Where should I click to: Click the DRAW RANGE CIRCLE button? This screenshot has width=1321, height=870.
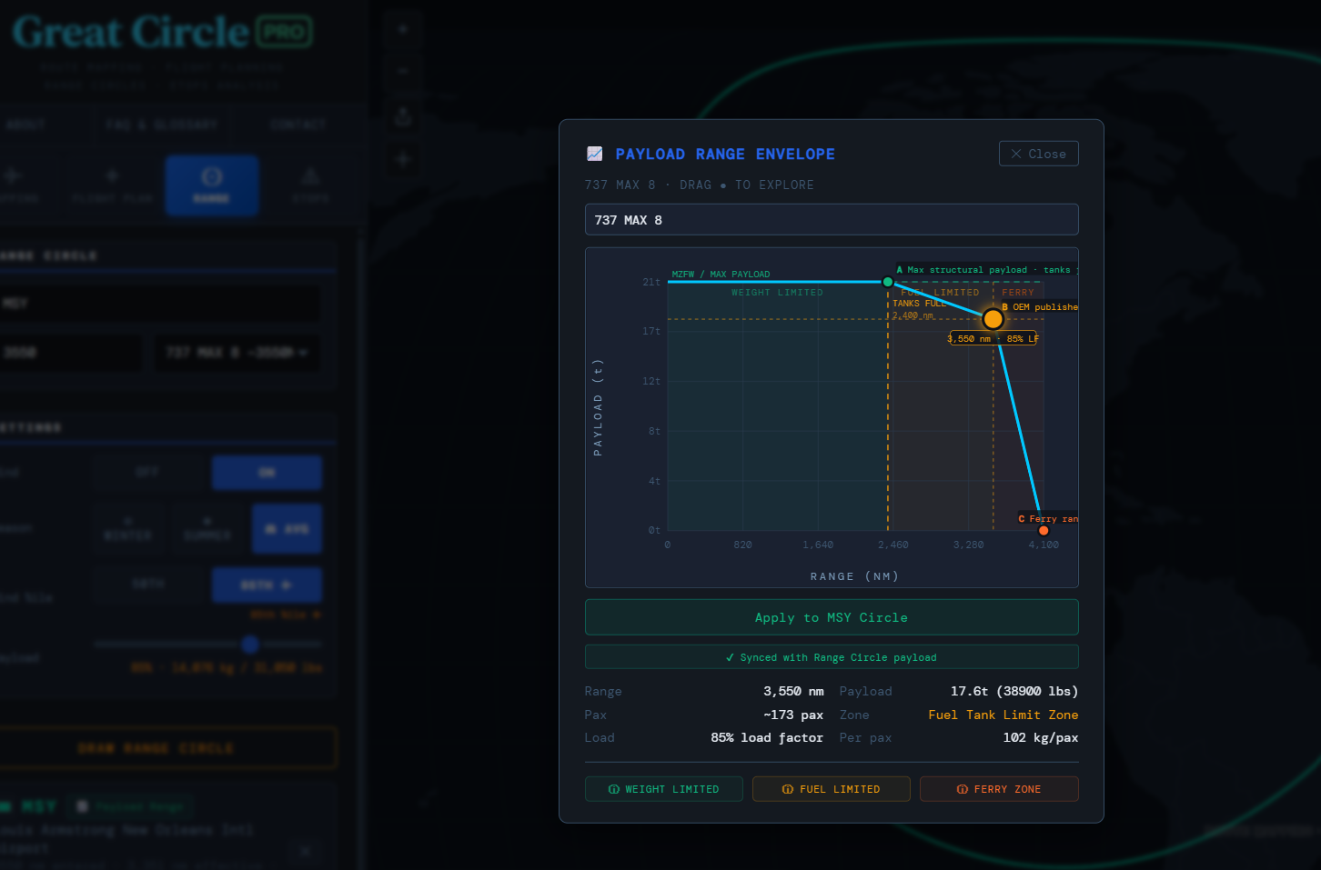coord(169,746)
